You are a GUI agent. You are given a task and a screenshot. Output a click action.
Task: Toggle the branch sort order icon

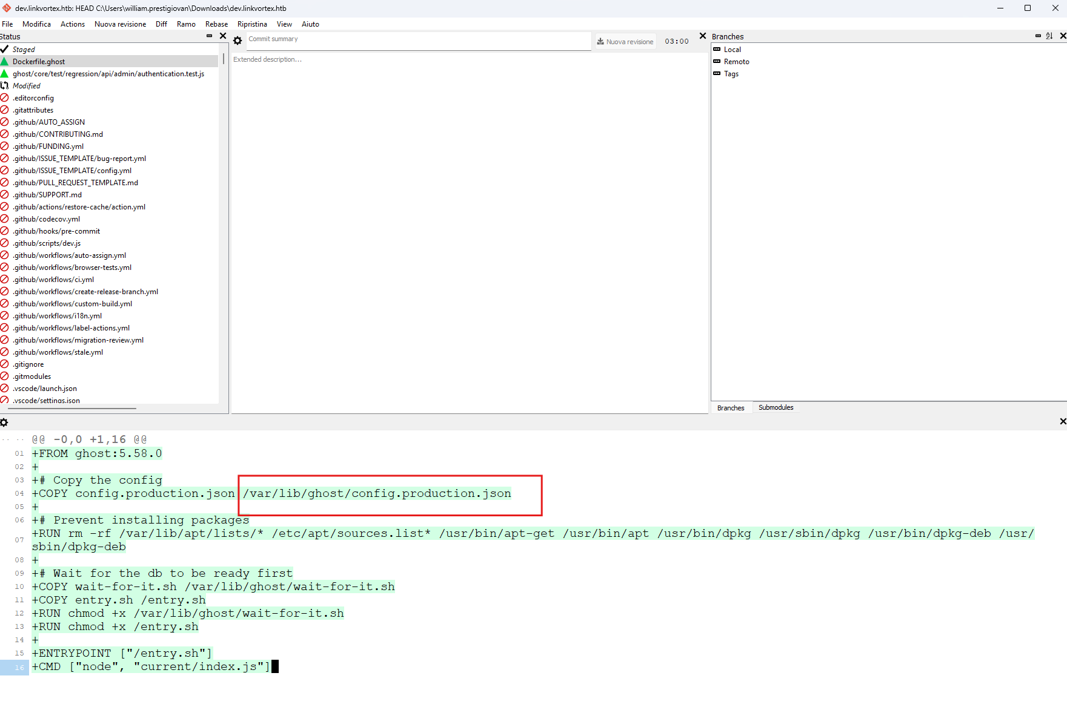tap(1049, 36)
